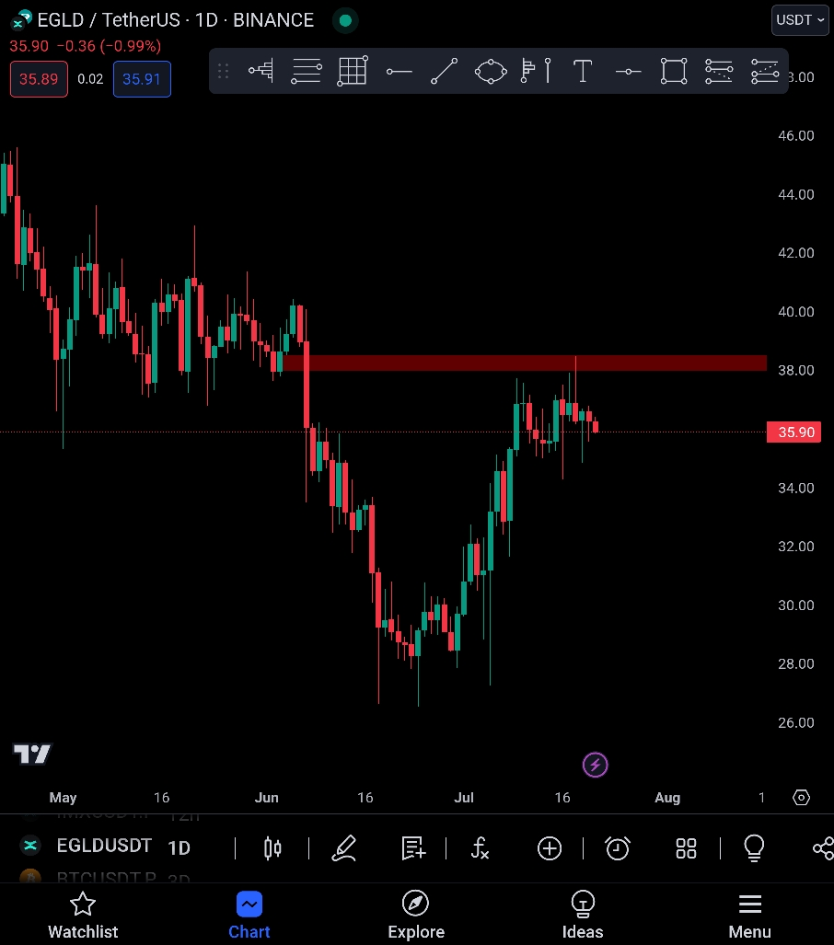Grab the six-dot handle of drawing toolbar

click(223, 71)
